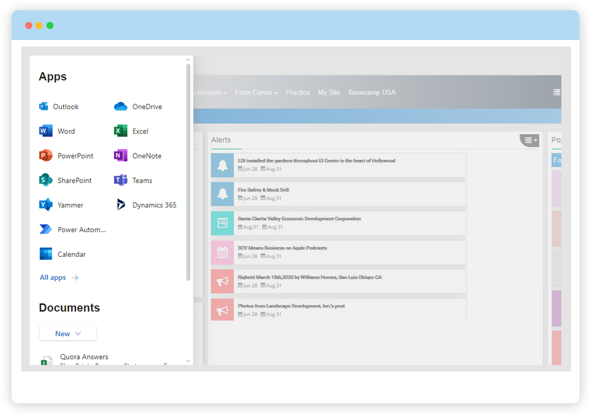Open Basecamp USA navigation link
The image size is (591, 416).
[x=372, y=92]
